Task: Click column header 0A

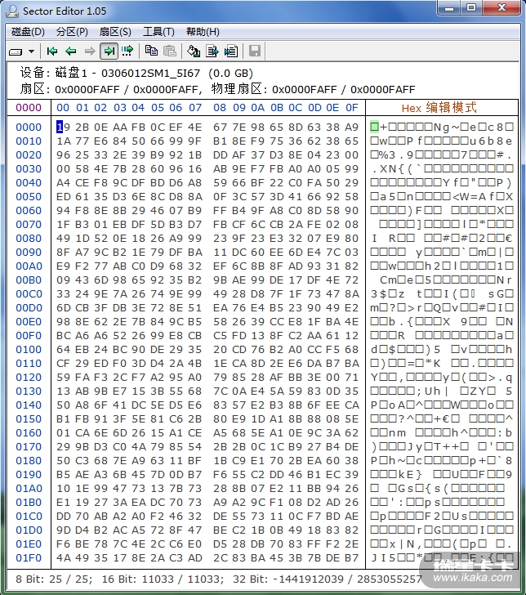Action: 257,108
